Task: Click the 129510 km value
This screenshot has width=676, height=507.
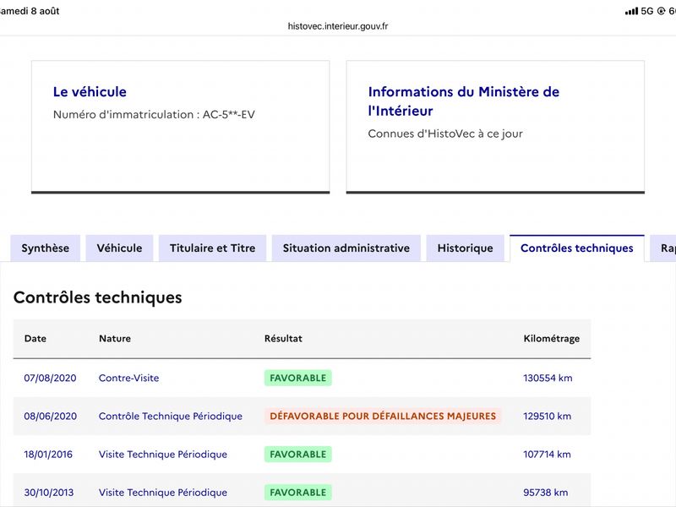Action: coord(547,417)
